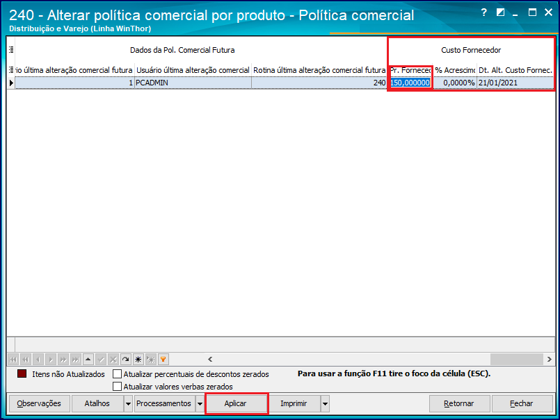This screenshot has width=560, height=420.
Task: Select the PCADMIN user cell
Action: tap(193, 83)
